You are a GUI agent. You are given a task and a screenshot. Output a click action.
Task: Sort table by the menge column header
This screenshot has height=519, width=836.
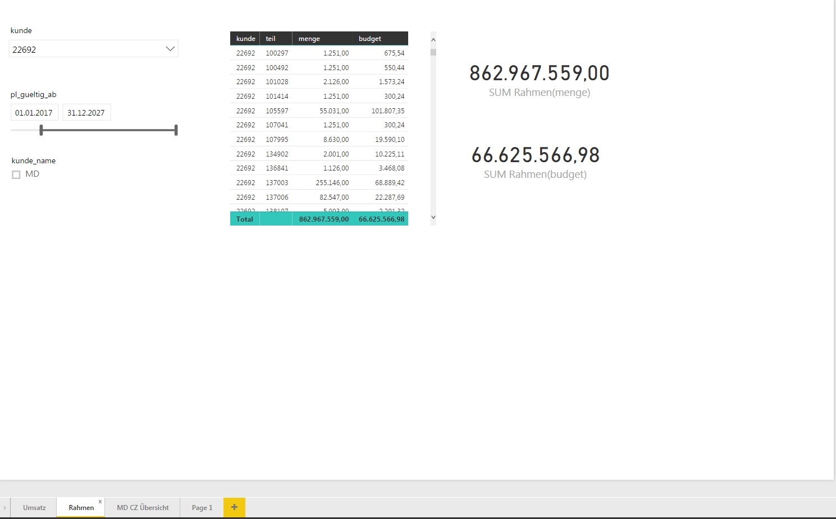[322, 39]
